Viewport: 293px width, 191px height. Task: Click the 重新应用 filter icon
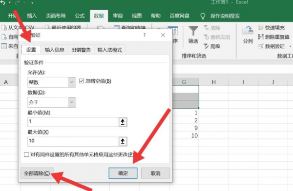point(206,37)
